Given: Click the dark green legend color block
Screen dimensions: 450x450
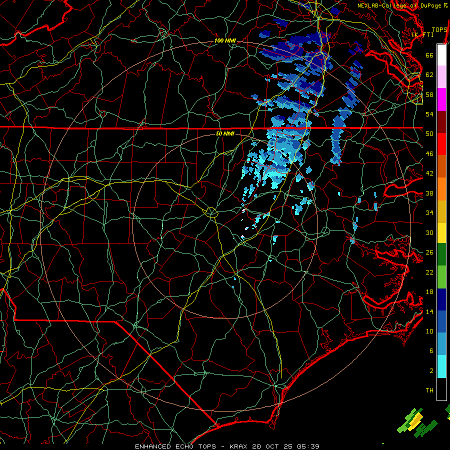Looking at the screenshot, I should tap(441, 254).
